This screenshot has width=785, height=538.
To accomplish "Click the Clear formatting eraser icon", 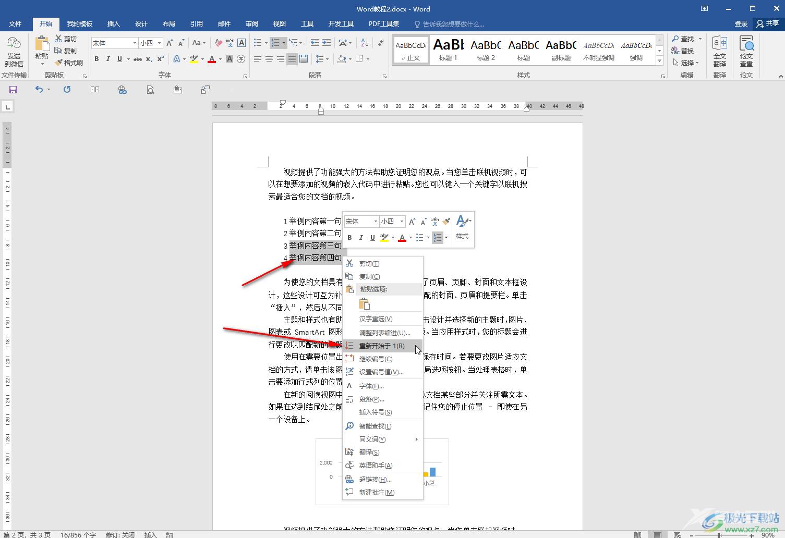I will click(219, 43).
